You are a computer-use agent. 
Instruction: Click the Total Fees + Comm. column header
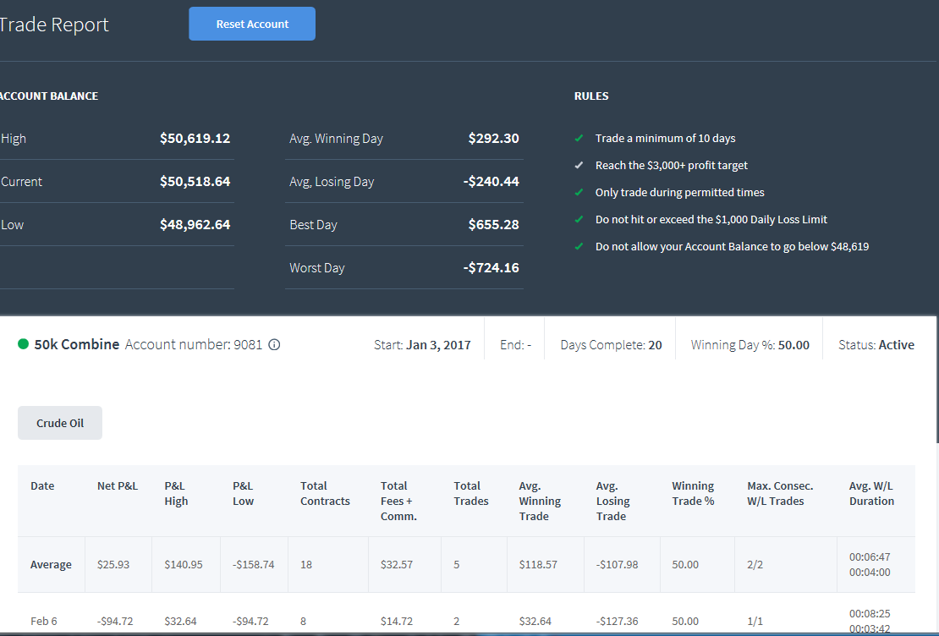(398, 501)
